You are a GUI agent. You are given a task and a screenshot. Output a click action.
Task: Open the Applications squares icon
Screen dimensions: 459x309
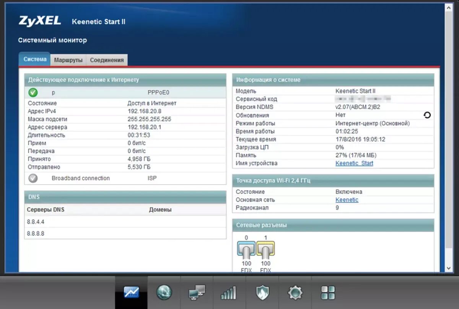point(328,293)
